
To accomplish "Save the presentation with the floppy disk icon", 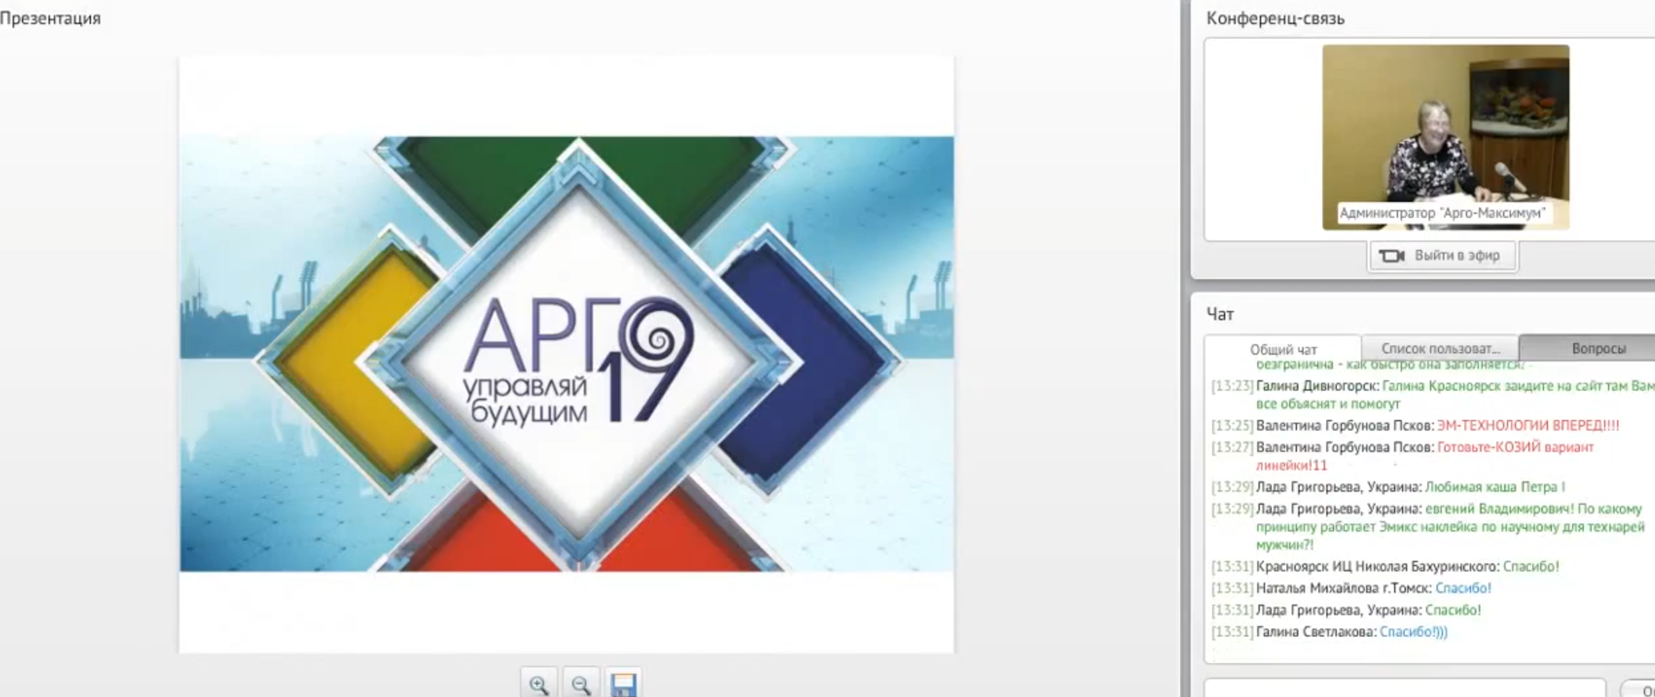I will pos(623,684).
